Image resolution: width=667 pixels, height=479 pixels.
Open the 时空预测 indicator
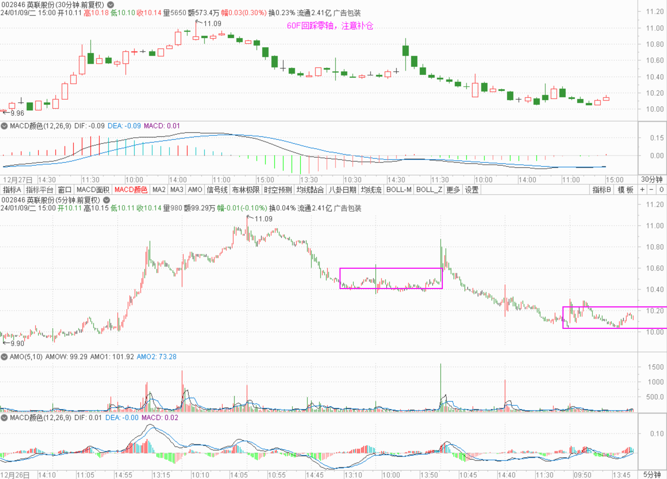point(278,190)
